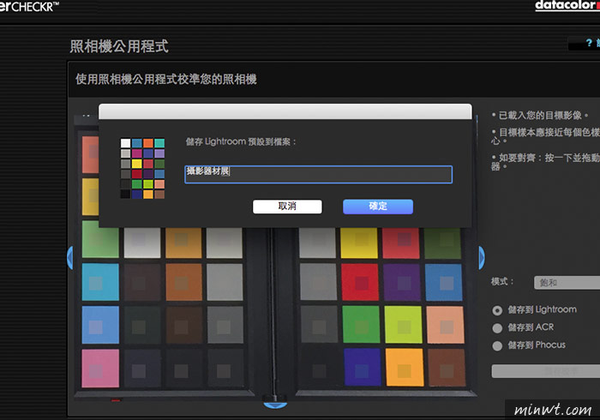
Task: Click the left blue arrow handle
Action: point(70,257)
